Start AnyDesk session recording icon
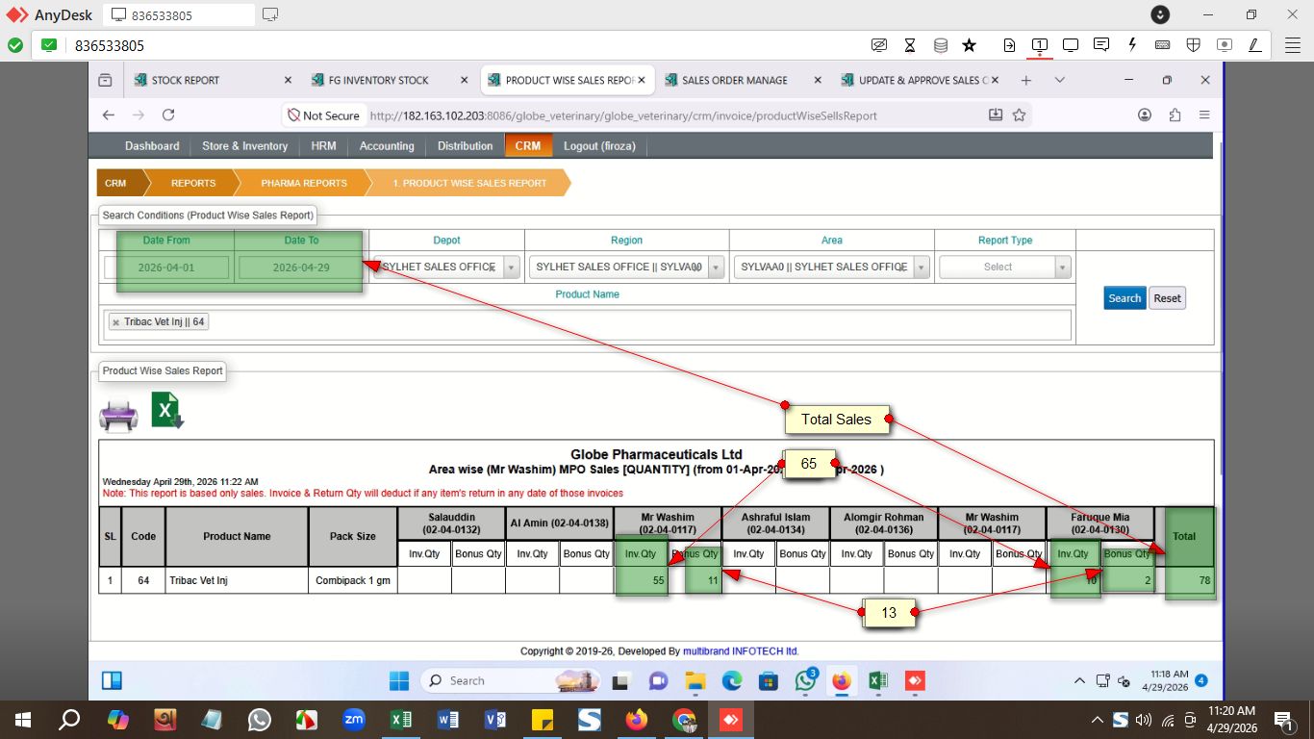The height and width of the screenshot is (739, 1314). click(x=1225, y=45)
